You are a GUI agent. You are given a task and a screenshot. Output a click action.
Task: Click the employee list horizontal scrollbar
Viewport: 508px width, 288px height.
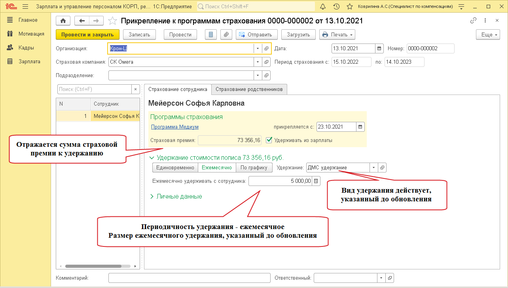click(x=98, y=266)
